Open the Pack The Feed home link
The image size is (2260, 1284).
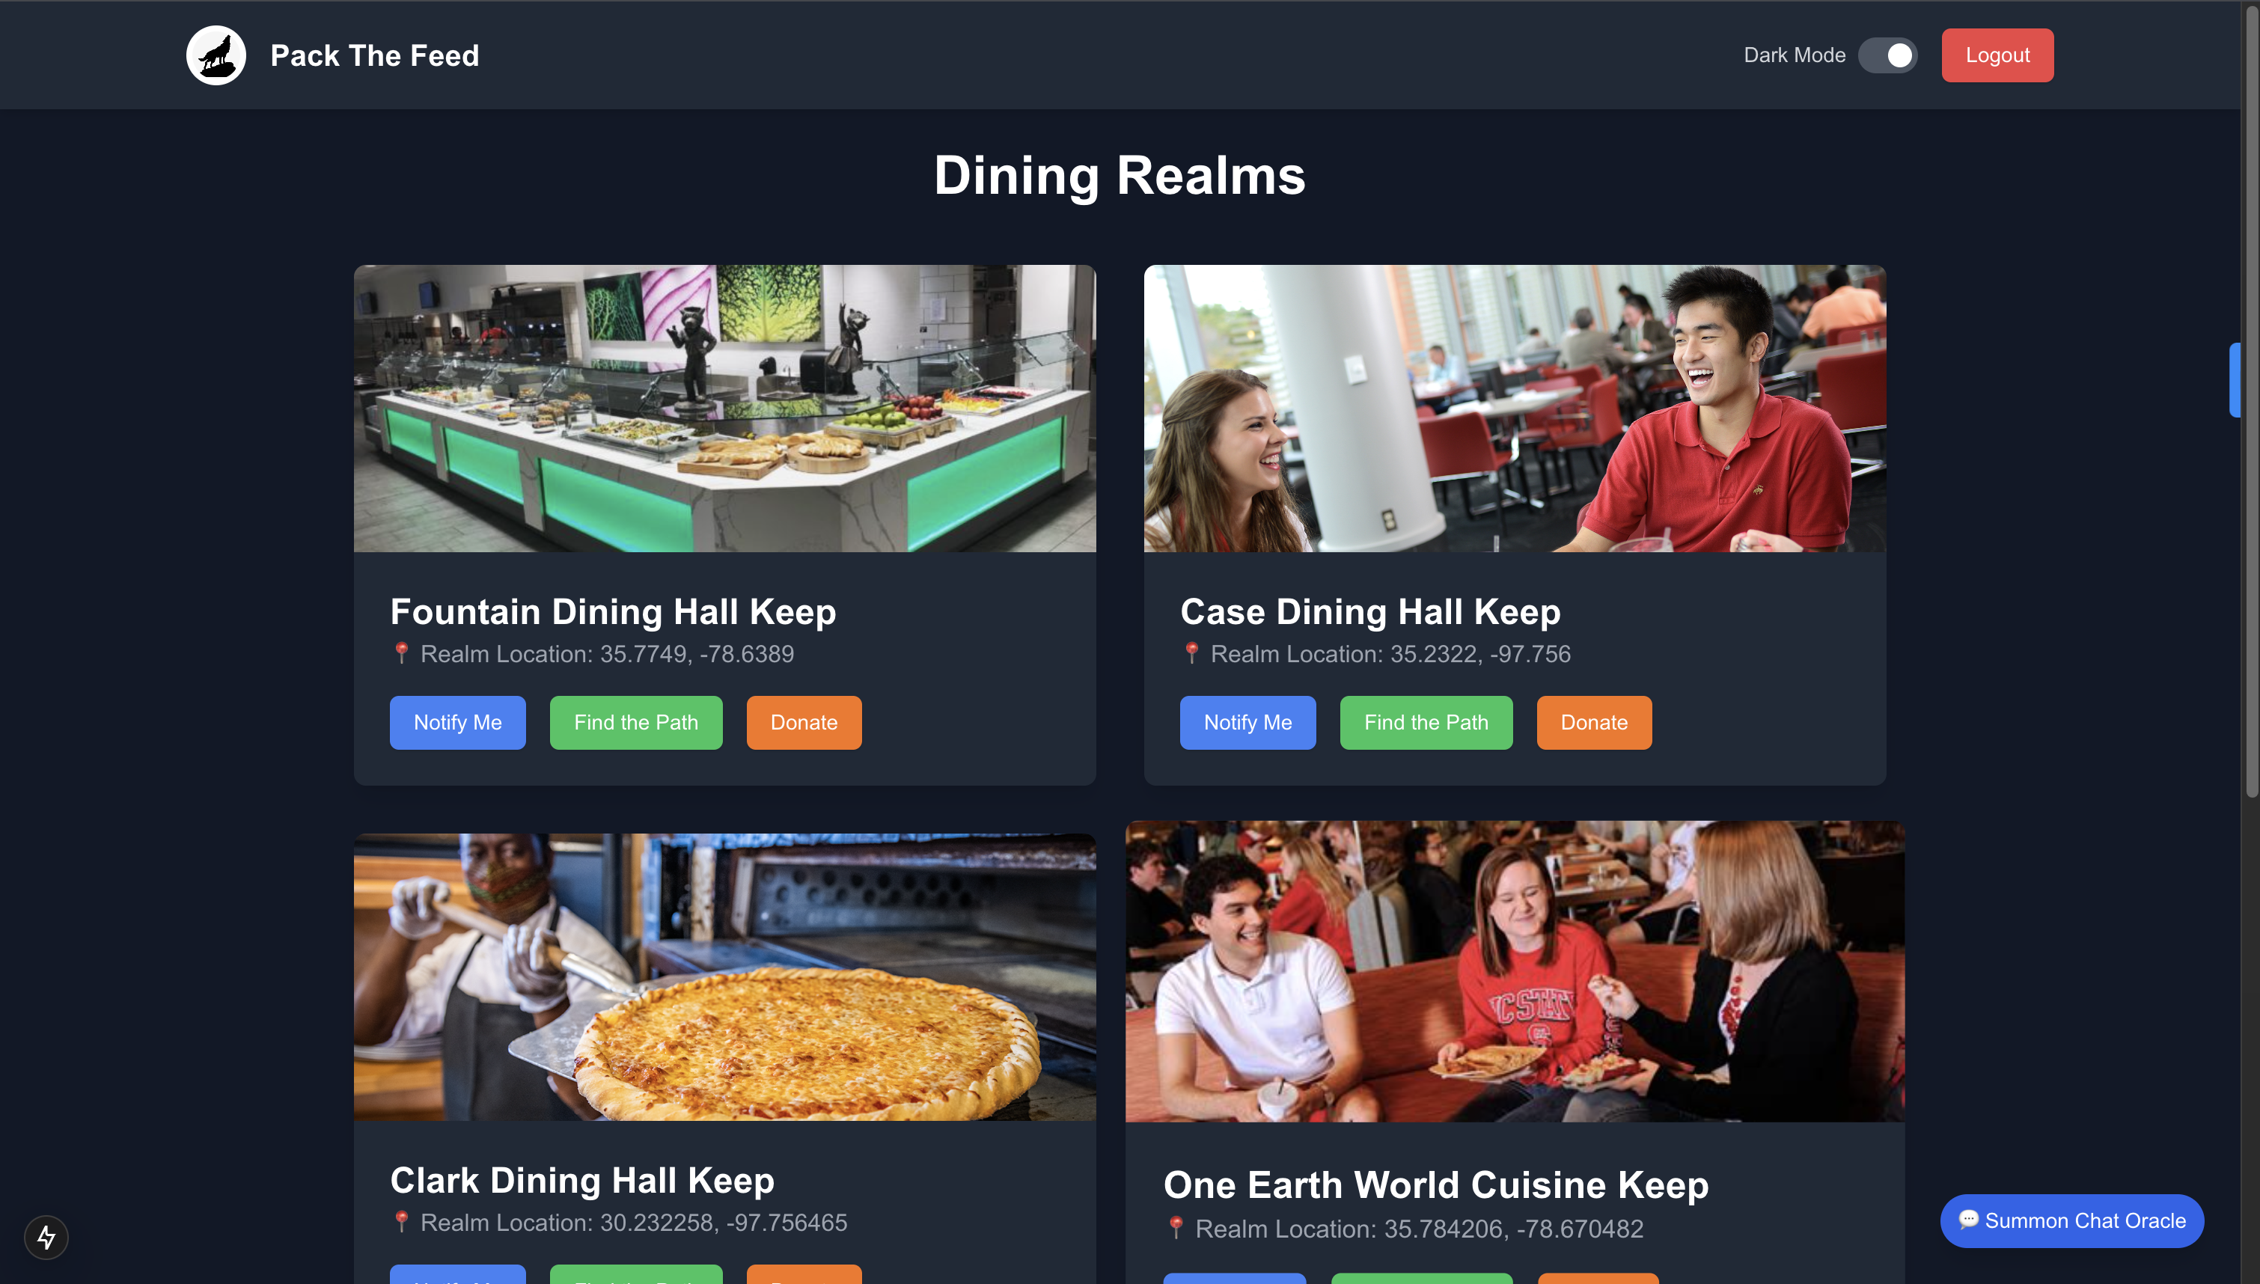[x=375, y=55]
